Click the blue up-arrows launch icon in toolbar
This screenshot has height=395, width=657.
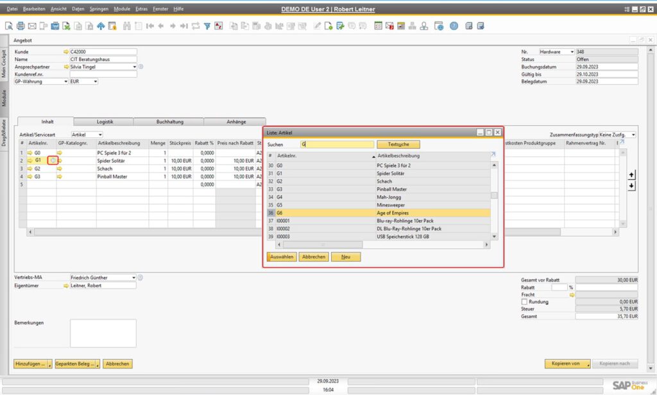(101, 26)
